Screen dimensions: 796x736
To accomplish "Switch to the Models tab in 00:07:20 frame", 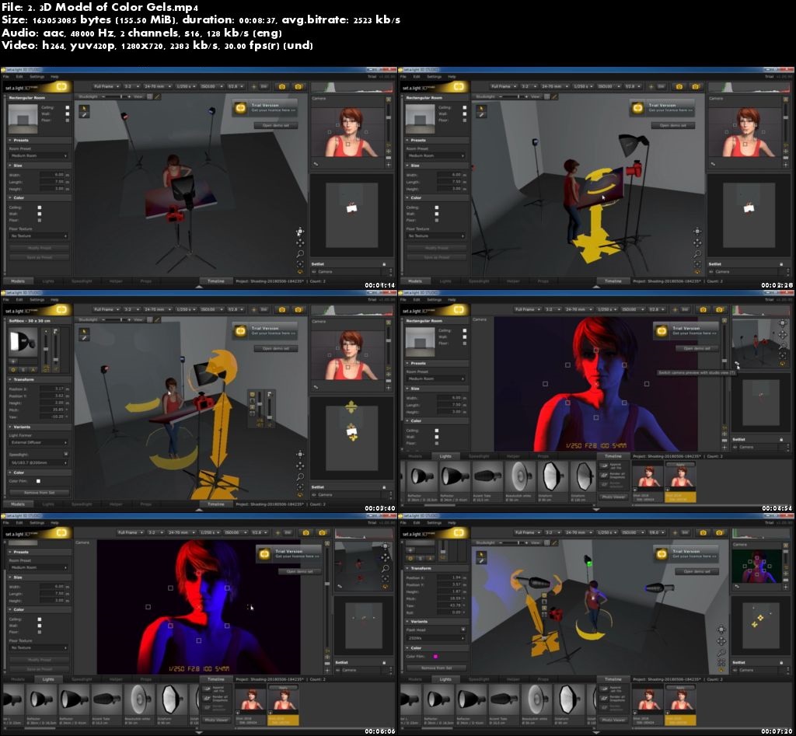I will pyautogui.click(x=415, y=679).
